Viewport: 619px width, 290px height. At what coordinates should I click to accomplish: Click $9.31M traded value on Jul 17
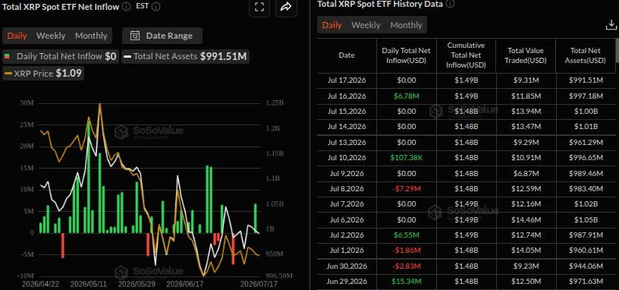coord(526,80)
